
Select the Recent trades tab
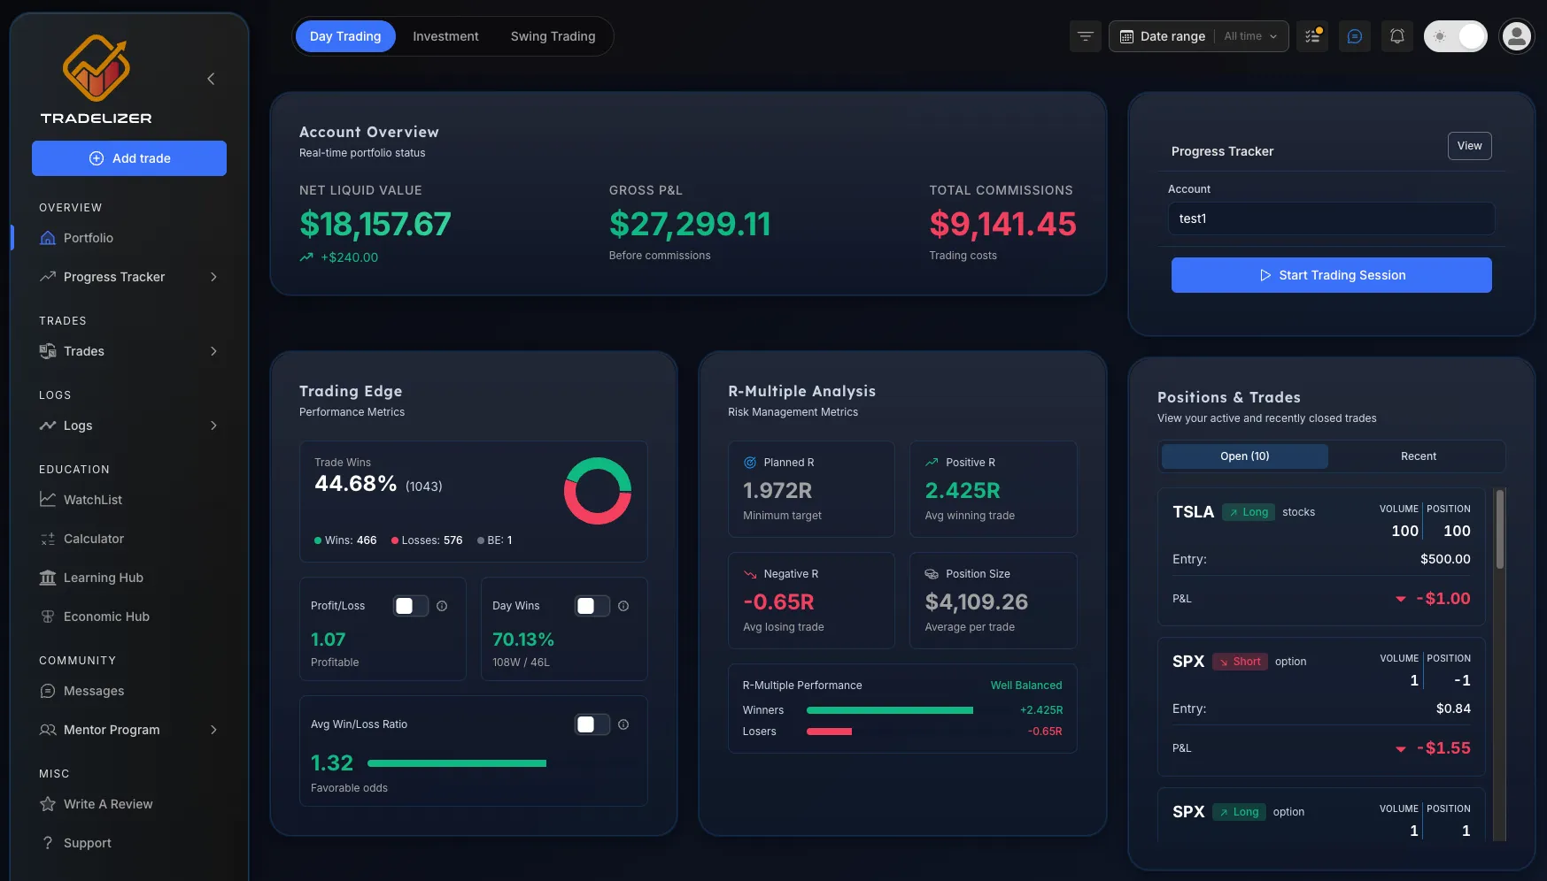[x=1418, y=456]
